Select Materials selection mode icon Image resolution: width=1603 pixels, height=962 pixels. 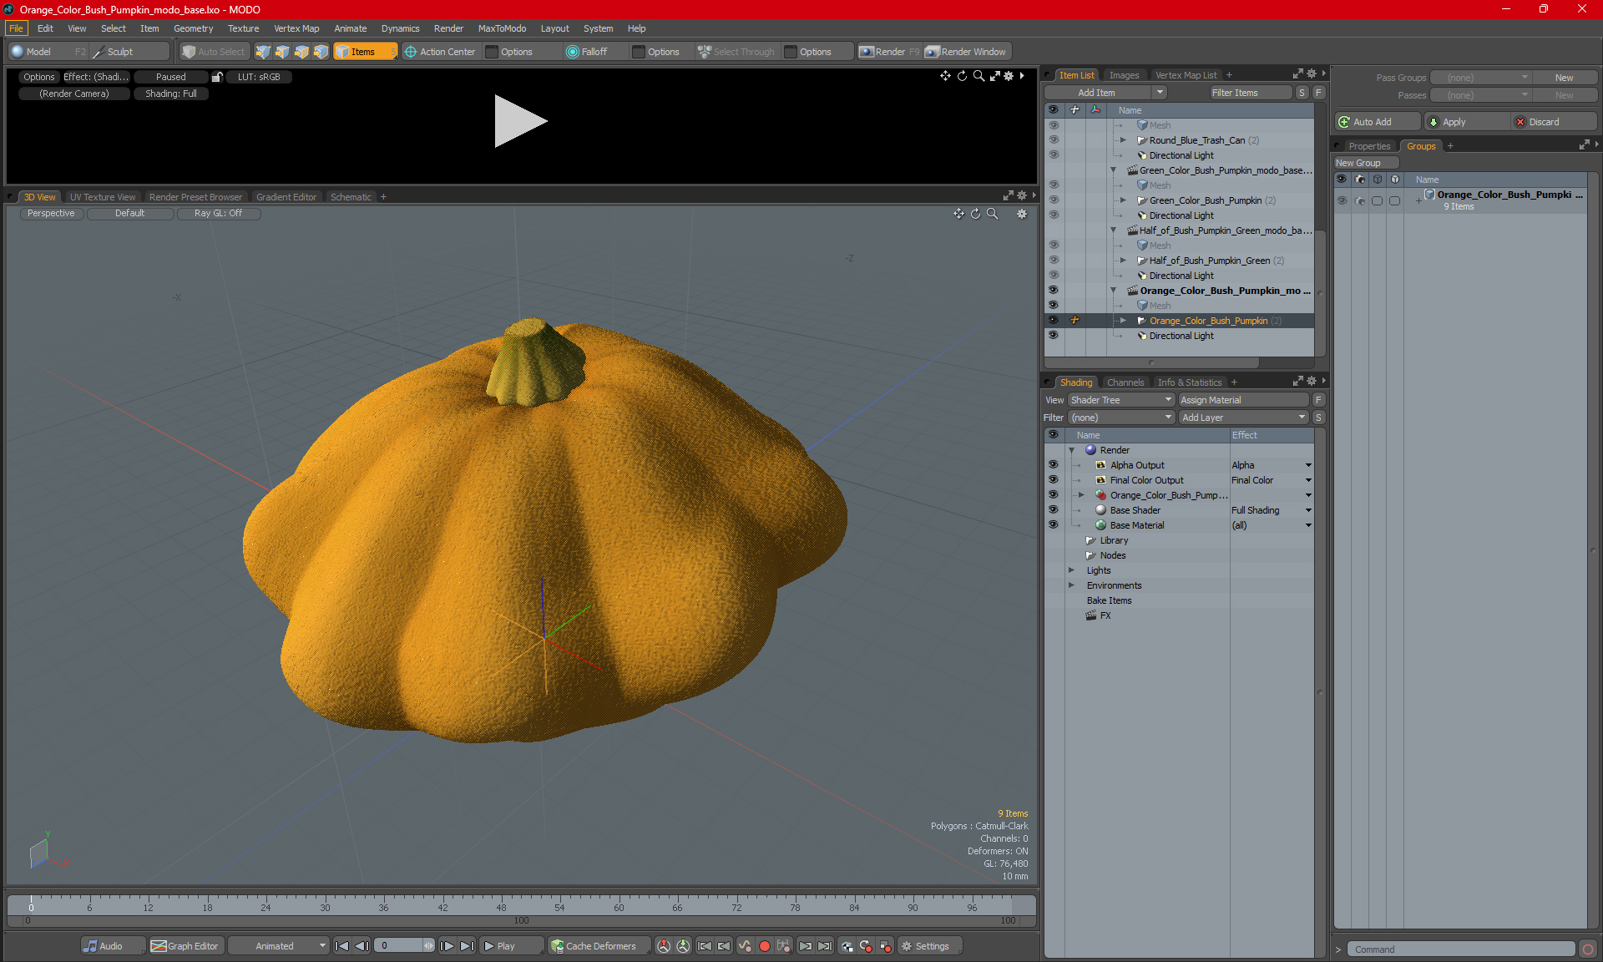pyautogui.click(x=321, y=52)
